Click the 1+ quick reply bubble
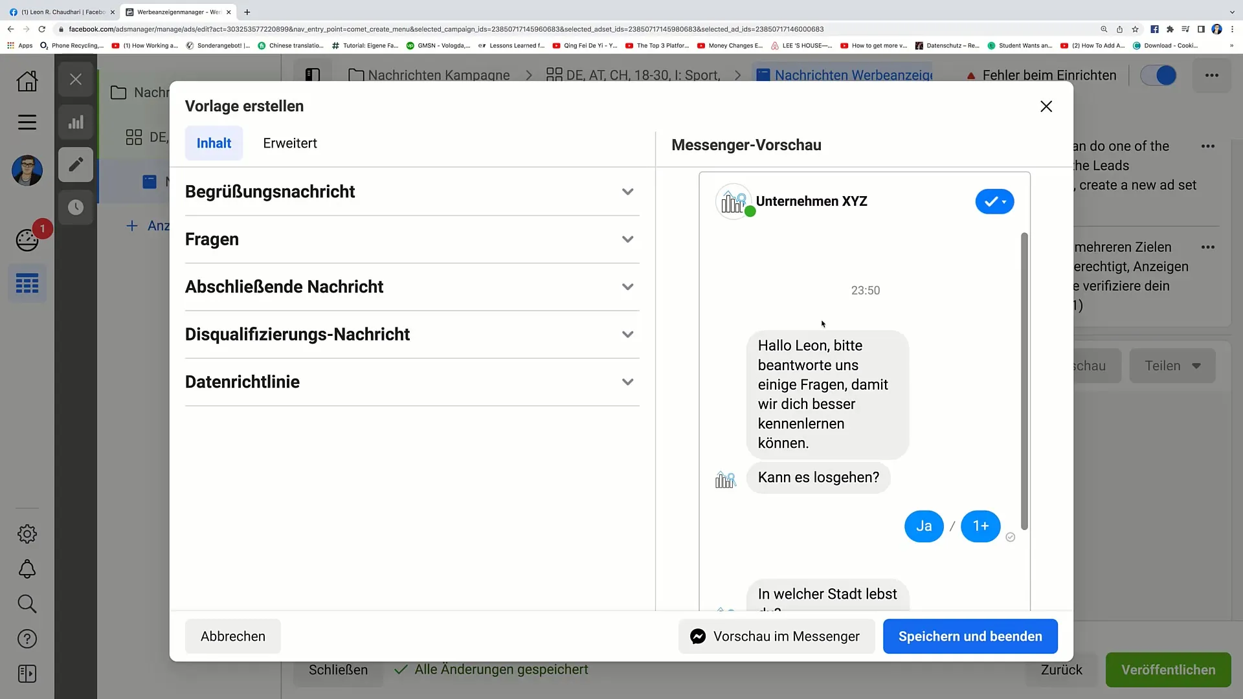 point(981,526)
